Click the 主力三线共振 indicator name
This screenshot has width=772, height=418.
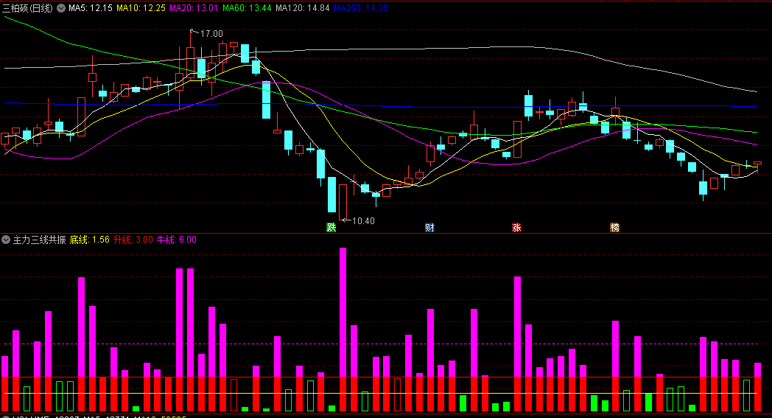(39, 240)
